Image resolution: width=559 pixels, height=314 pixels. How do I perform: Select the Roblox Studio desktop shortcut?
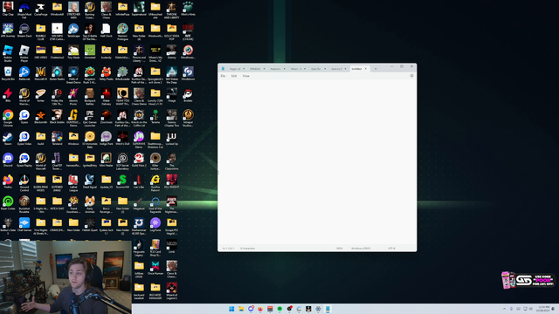[x=8, y=53]
